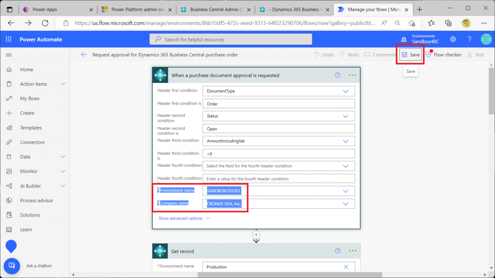Image resolution: width=495 pixels, height=278 pixels.
Task: Expand the Header fourth condition dropdown
Action: pyautogui.click(x=346, y=166)
